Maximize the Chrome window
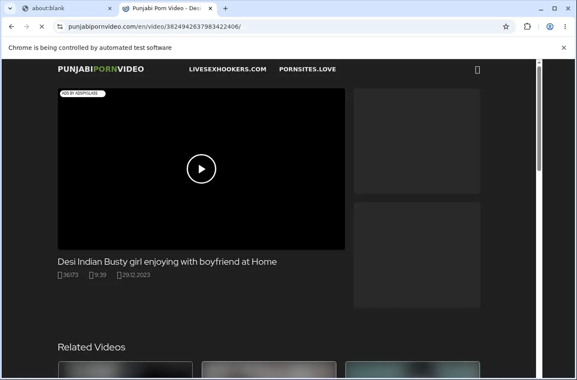The height and width of the screenshot is (380, 577). click(x=554, y=8)
